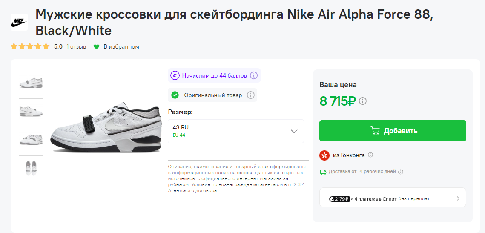This screenshot has width=485, height=233.
Task: Select the third shoe thumbnail image
Action: coord(31,140)
